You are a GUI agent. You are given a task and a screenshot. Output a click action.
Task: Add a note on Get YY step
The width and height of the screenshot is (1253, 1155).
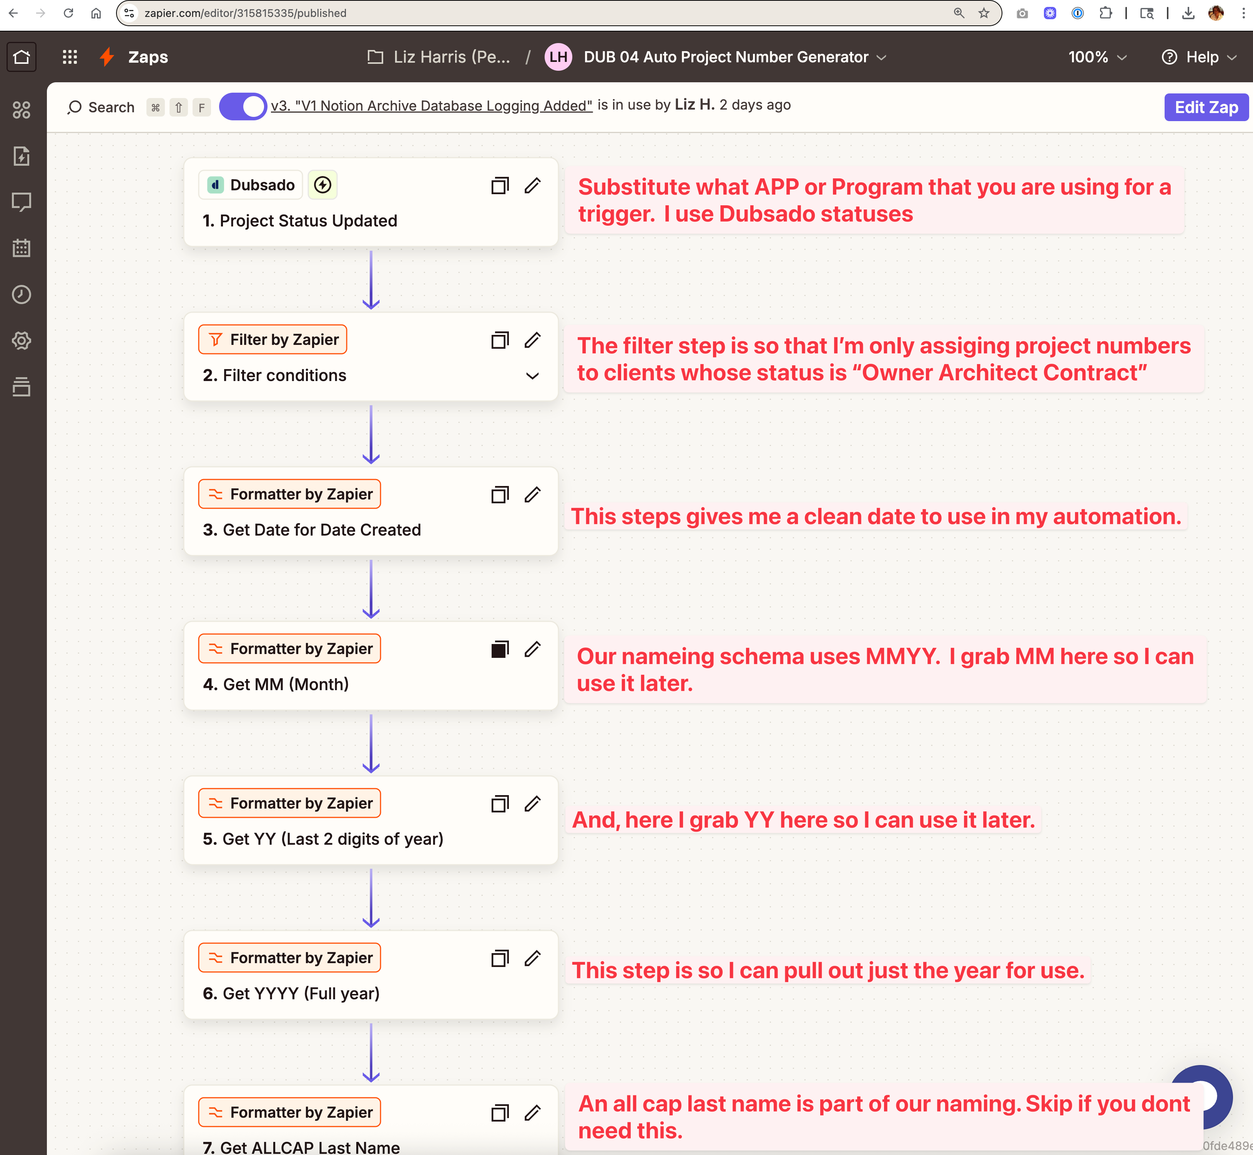point(500,804)
